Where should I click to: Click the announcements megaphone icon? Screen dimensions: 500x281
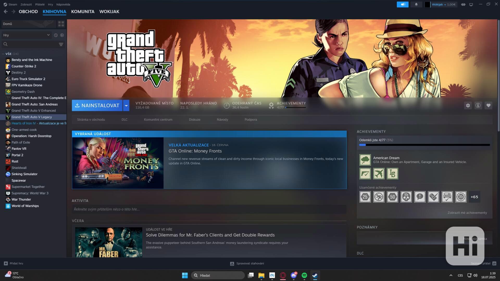(403, 4)
